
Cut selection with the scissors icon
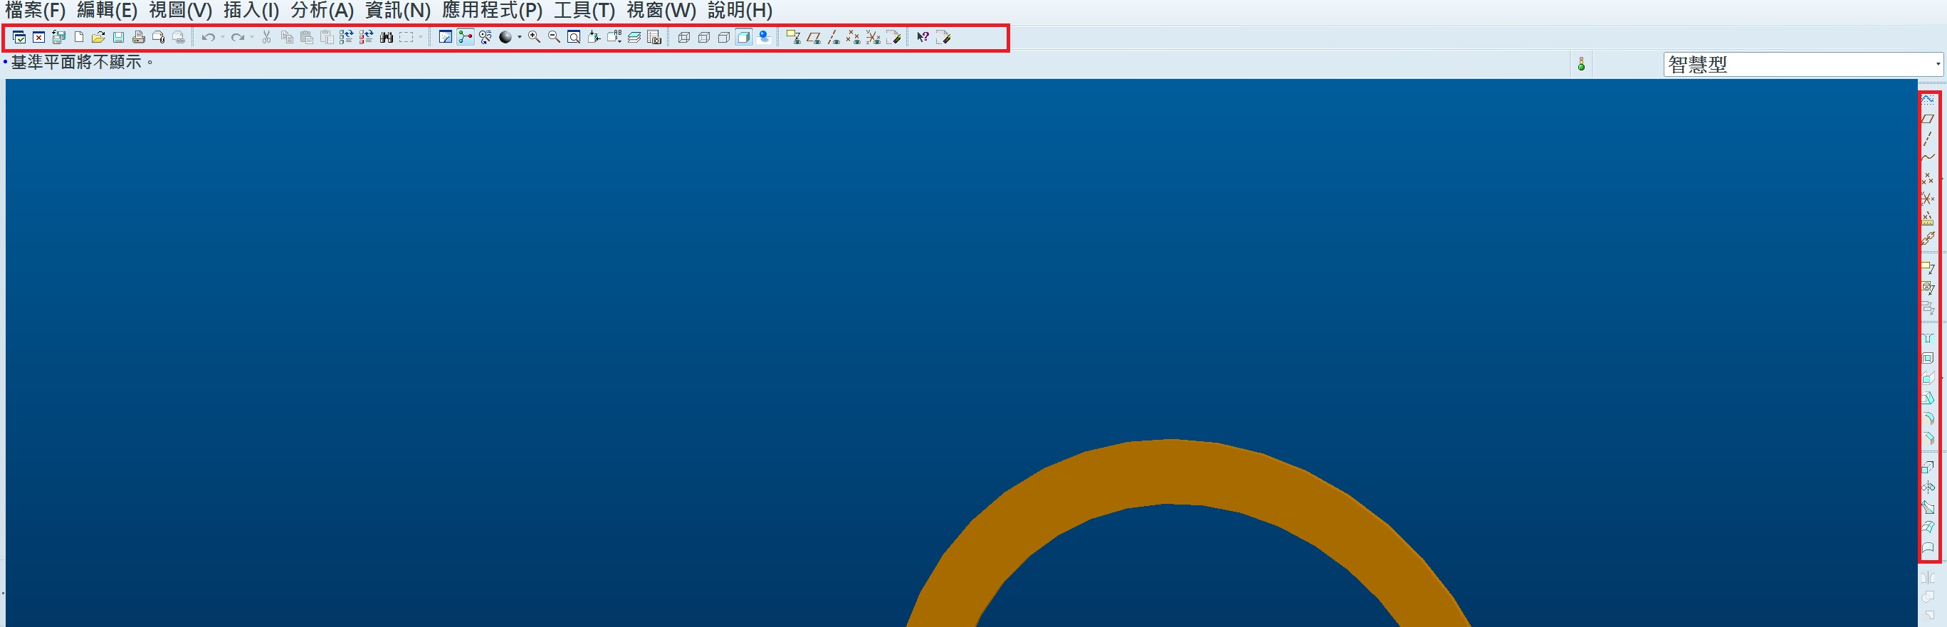(266, 37)
